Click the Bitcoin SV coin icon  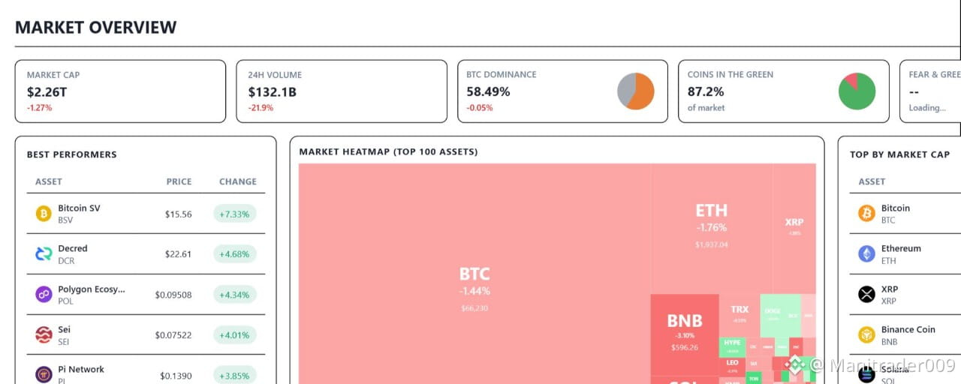tap(44, 214)
